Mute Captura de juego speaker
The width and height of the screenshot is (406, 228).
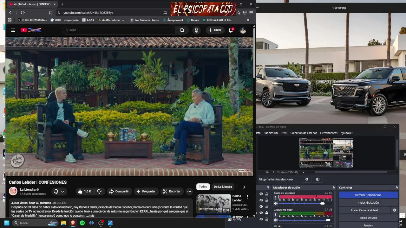[x=276, y=220]
